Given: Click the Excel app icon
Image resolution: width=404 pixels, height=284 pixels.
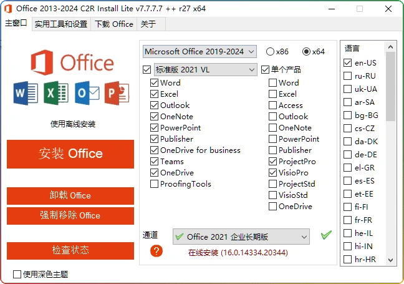Looking at the screenshot, I should (x=55, y=93).
